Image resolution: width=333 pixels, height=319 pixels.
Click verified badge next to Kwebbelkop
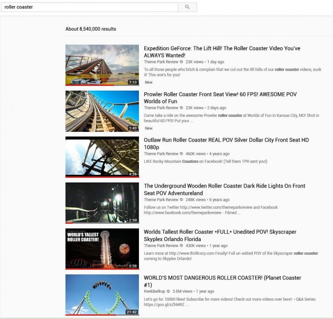click(168, 291)
